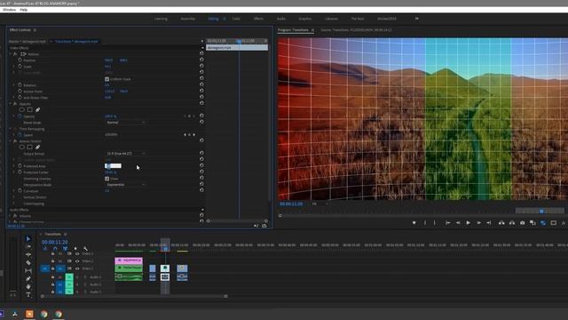Screen dimensions: 568x320
Task: Lock the Video 3 track
Action: (x=53, y=253)
